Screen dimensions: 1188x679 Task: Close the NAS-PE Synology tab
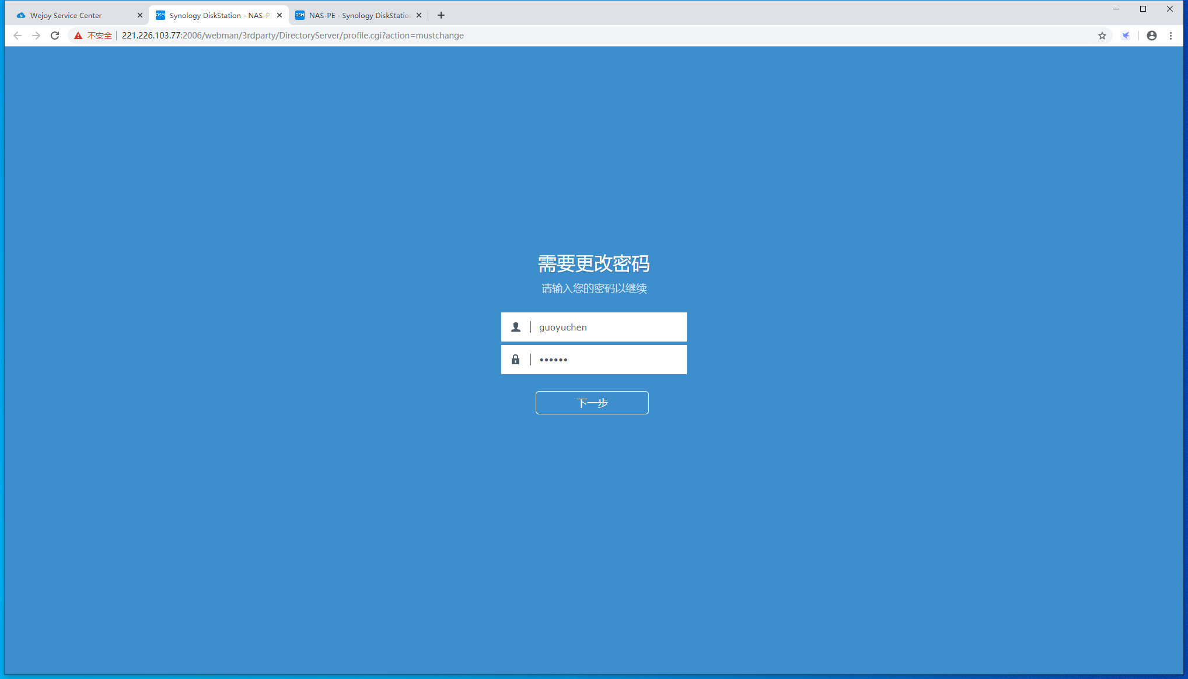coord(419,15)
